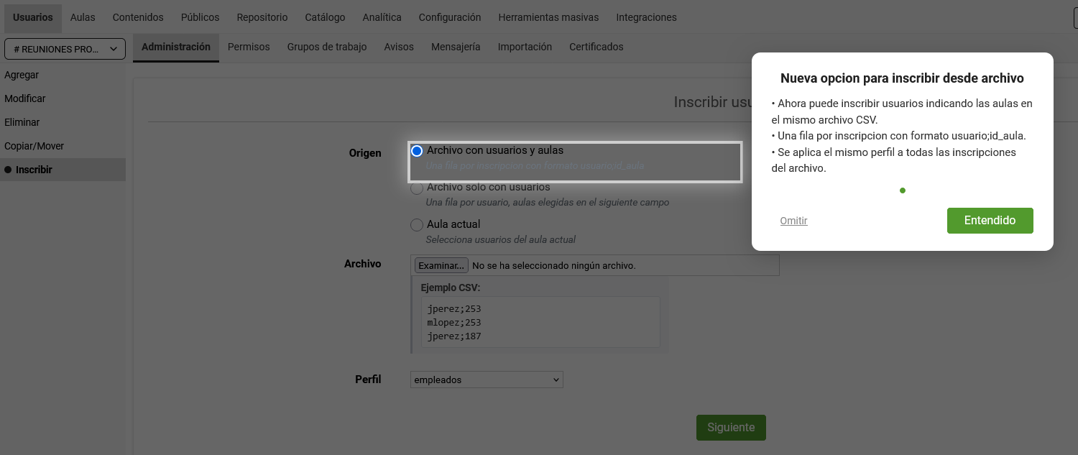Switch to the Administración tab

pyautogui.click(x=176, y=47)
